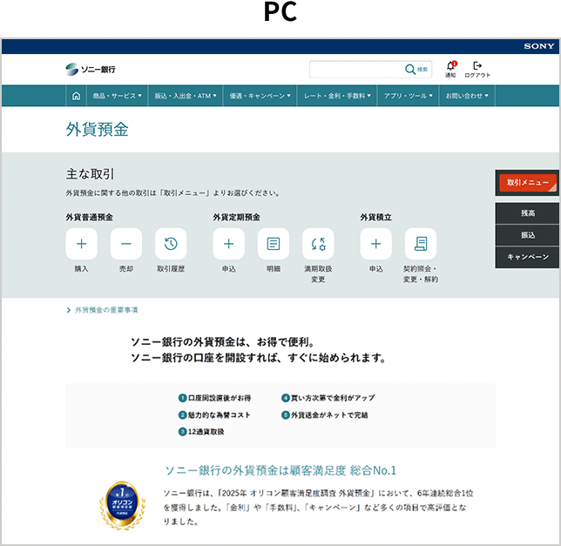This screenshot has width=561, height=546.
Task: Click the 売却 minus icon
Action: (126, 244)
